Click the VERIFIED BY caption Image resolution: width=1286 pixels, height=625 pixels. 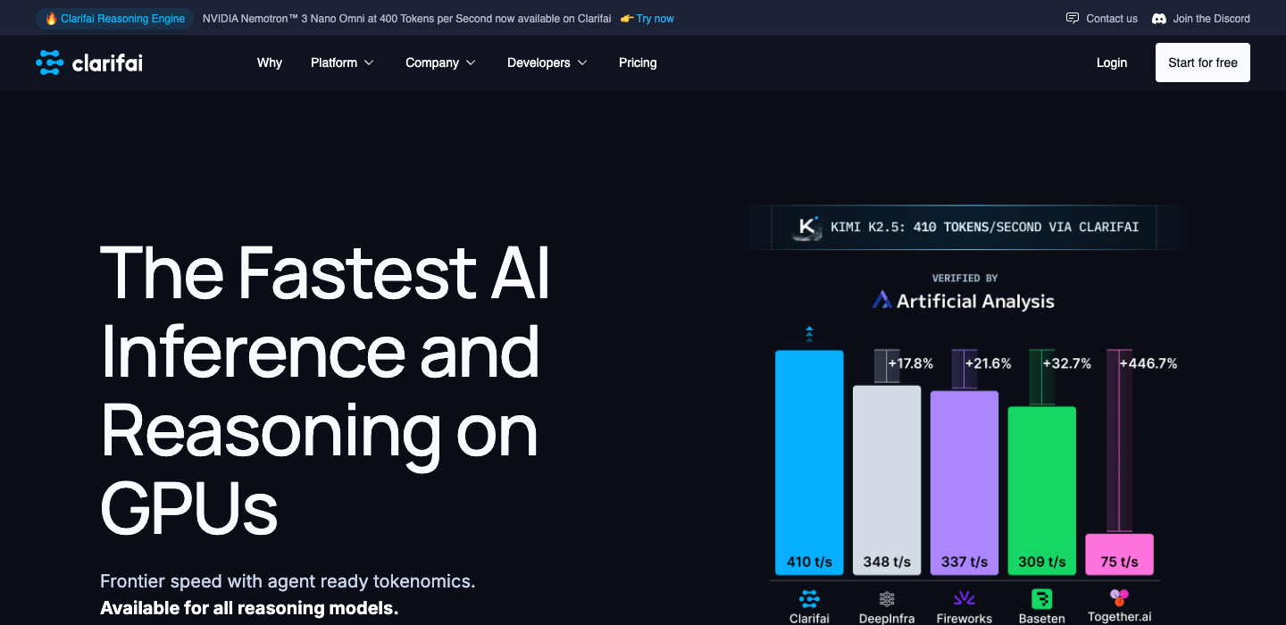[x=964, y=278]
